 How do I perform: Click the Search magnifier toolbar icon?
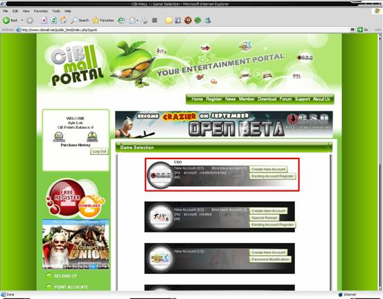(x=74, y=20)
